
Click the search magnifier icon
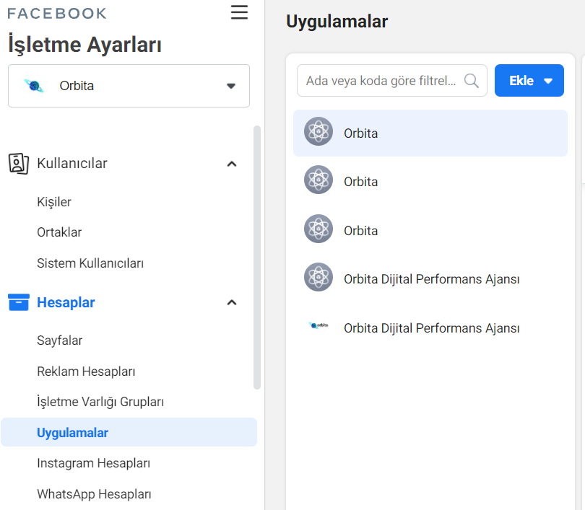(471, 81)
